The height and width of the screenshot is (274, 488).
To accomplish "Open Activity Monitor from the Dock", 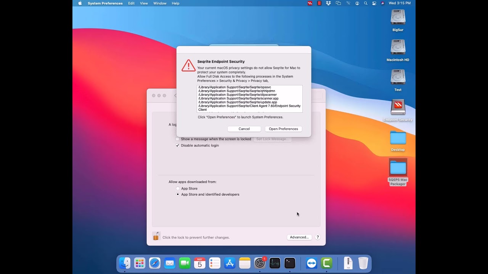I will click(275, 263).
